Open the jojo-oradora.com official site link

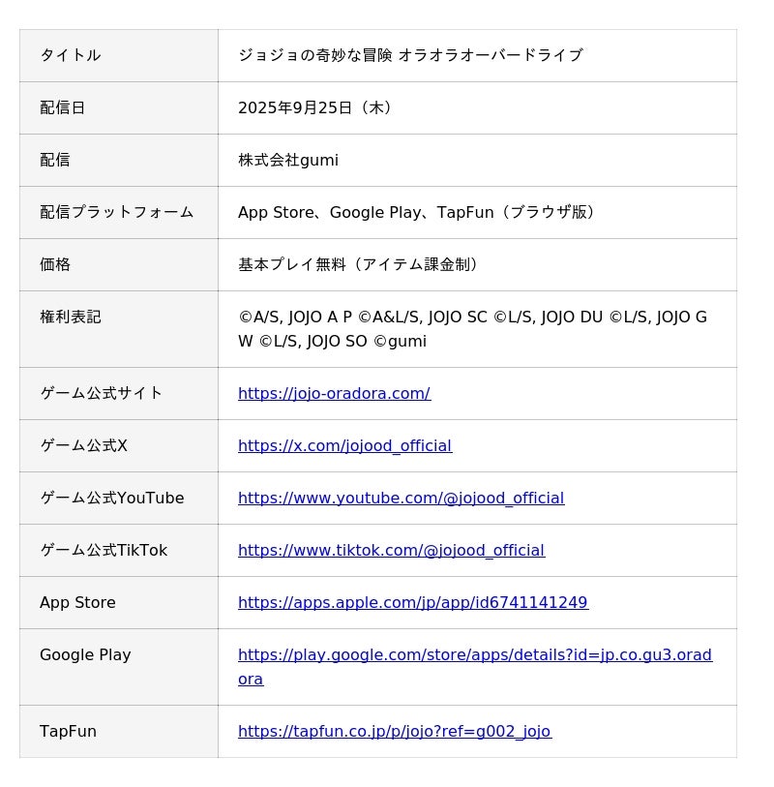(334, 393)
